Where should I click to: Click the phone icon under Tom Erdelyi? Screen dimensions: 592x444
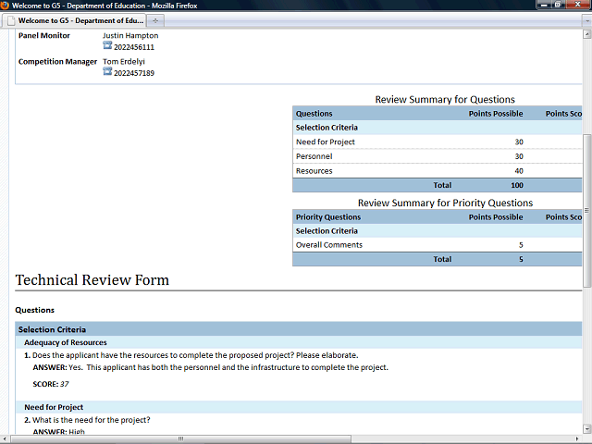coord(107,72)
